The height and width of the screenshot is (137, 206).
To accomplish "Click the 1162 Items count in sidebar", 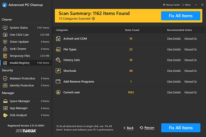I will 43,63.
